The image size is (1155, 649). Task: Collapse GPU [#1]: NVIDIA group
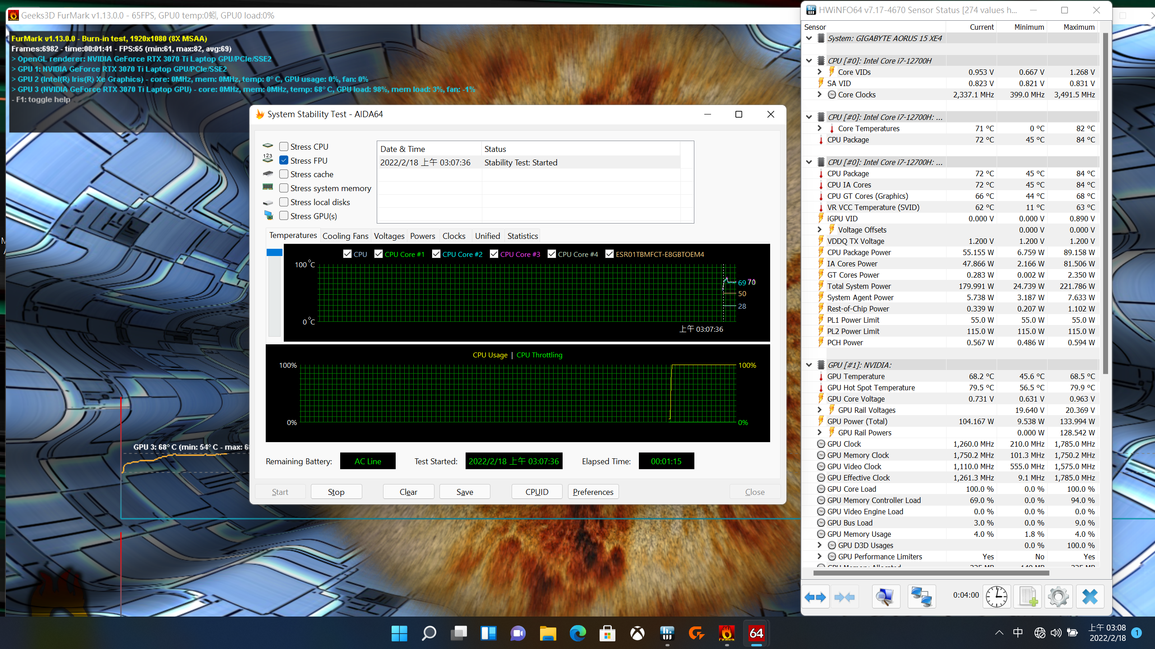809,365
